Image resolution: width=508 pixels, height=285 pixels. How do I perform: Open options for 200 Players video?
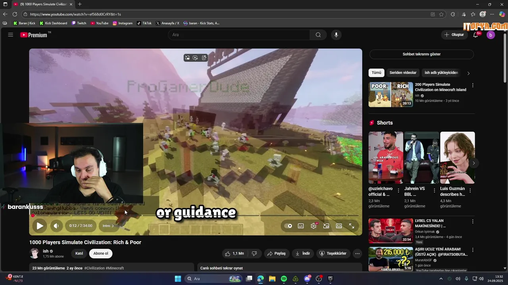coord(472,85)
